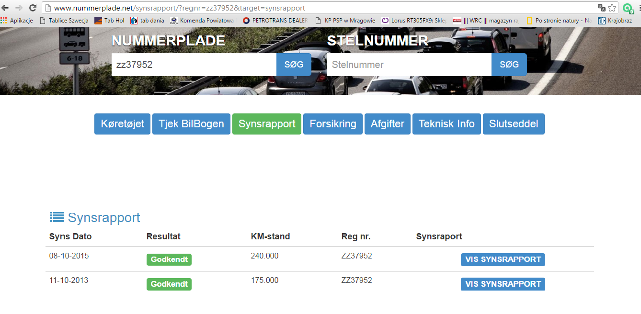Screen dimensions: 641x314
Task: Go to the Teknisk Info tab
Action: [446, 124]
